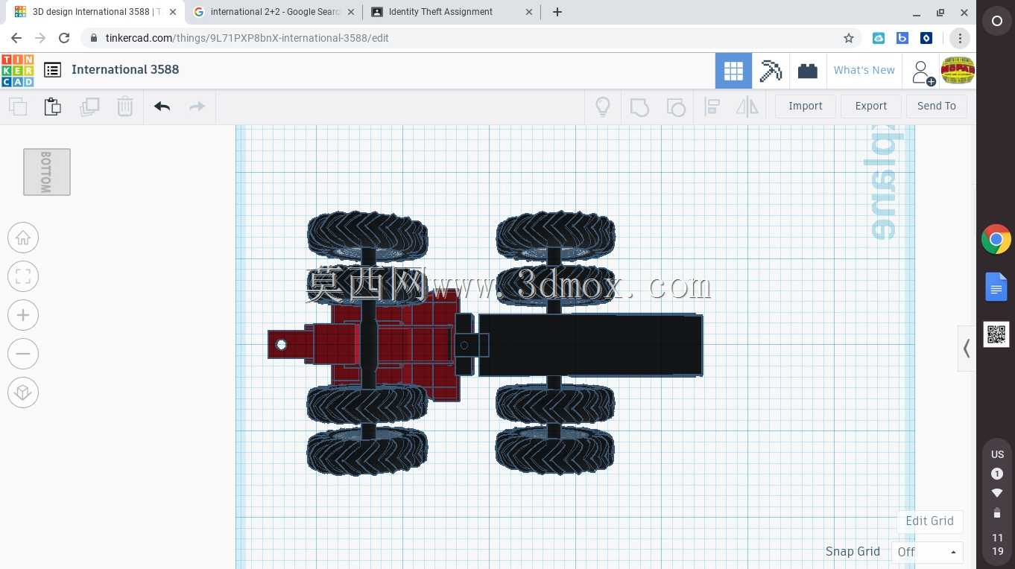The height and width of the screenshot is (569, 1015).
Task: Click the Ungroup shapes icon
Action: (675, 107)
